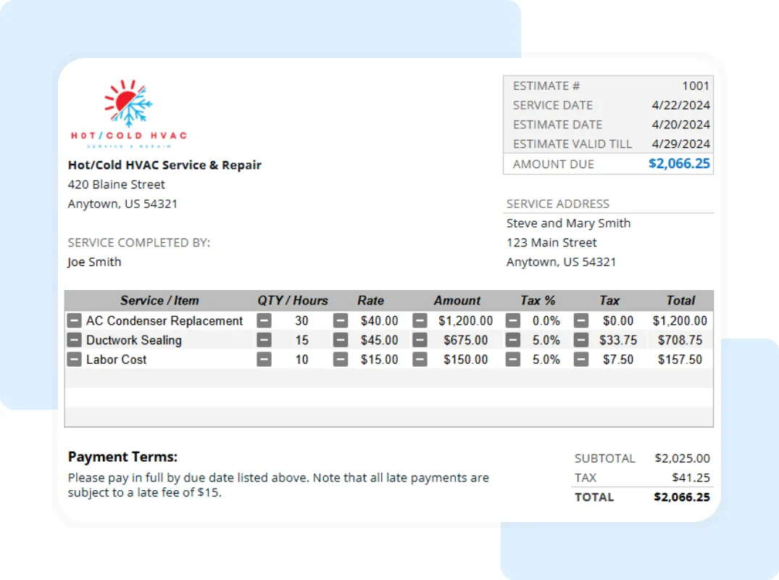
Task: Click the SERVICE ADDRESS name Steve and Mary Smith
Action: coord(567,223)
